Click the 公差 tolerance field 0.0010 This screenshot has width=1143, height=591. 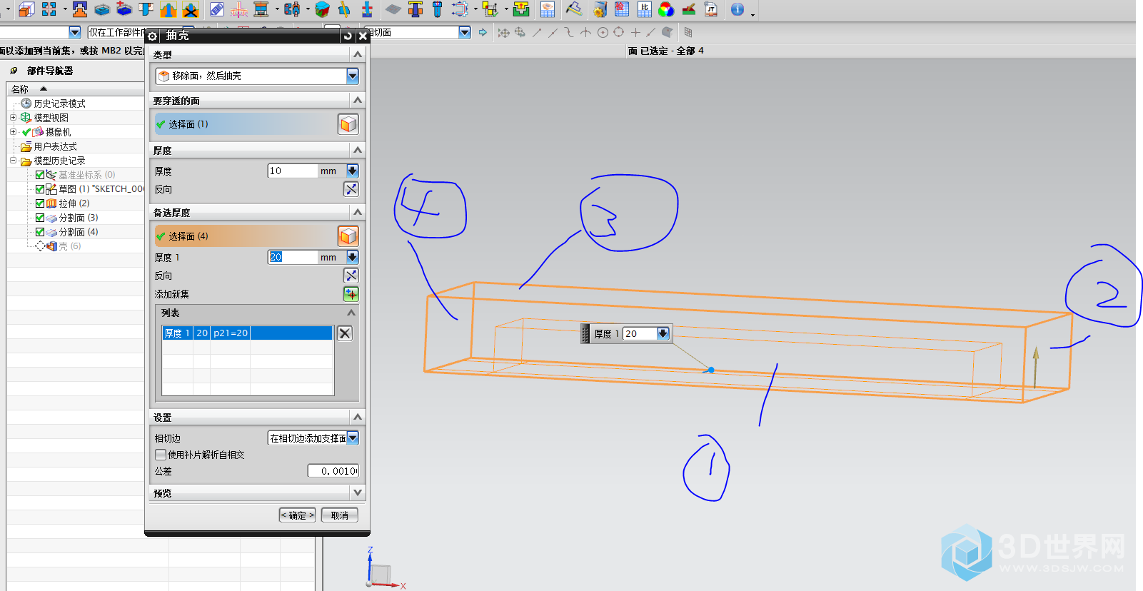pos(333,471)
